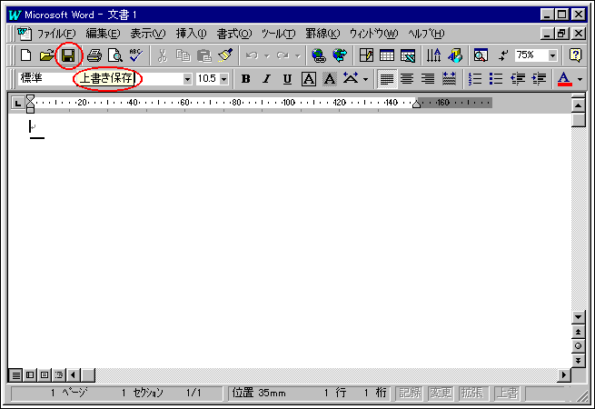
Task: Open the Document Map
Action: [481, 55]
